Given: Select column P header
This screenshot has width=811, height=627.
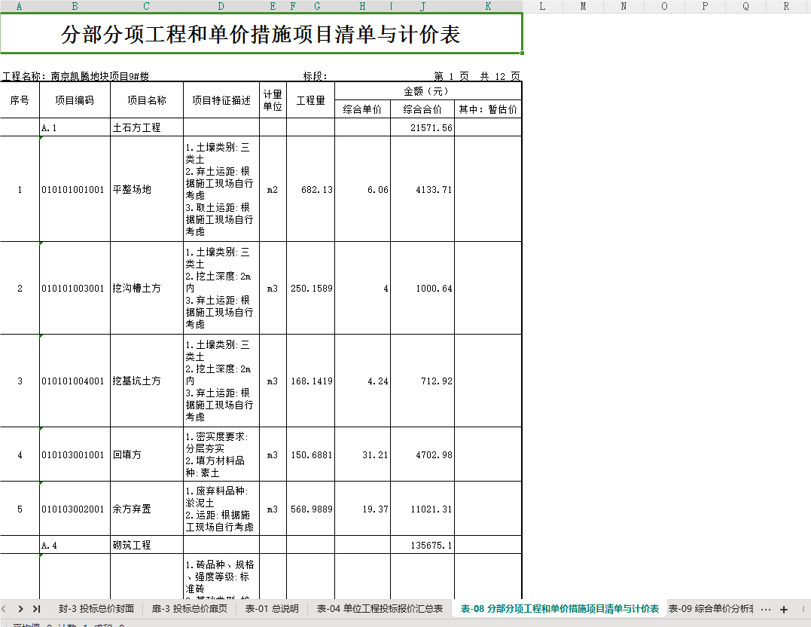Looking at the screenshot, I should point(705,6).
